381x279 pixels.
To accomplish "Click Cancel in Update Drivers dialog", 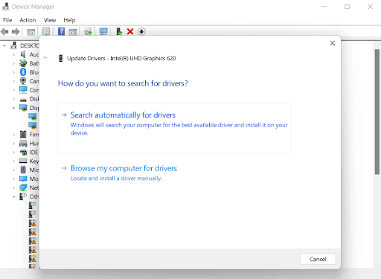I will pos(318,259).
